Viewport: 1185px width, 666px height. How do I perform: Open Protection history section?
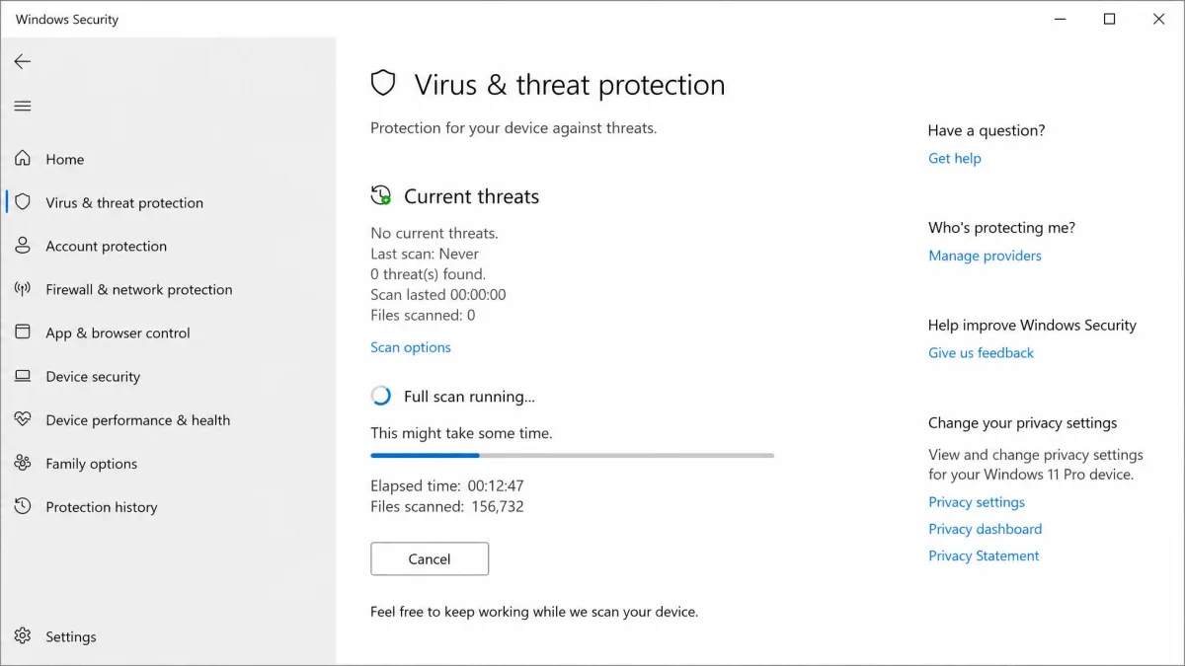tap(102, 506)
